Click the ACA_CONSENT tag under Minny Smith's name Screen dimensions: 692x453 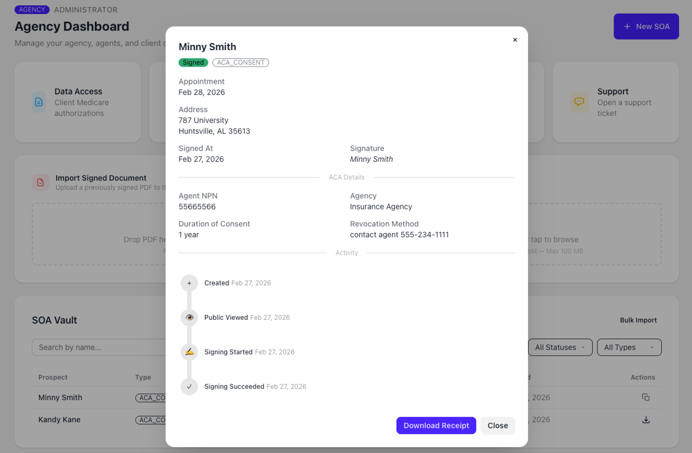coord(241,61)
